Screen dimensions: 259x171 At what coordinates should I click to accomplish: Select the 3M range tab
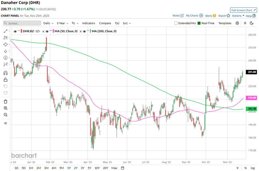tap(46, 168)
